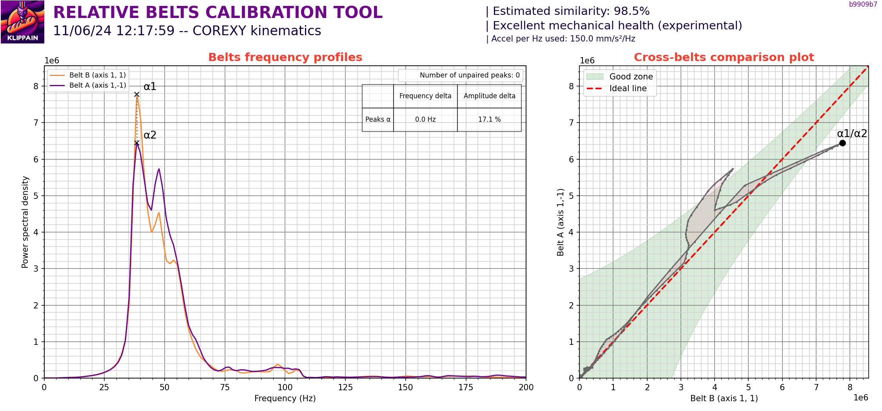
Task: Click the 'Frequency delta' table header
Action: pos(425,96)
